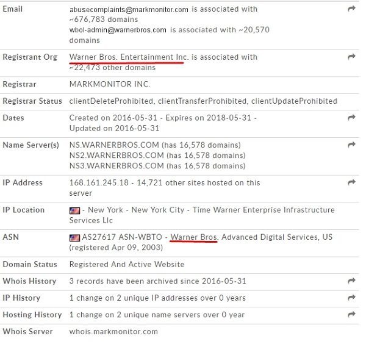Click 'Created on 2016-05-31' date text

113,118
